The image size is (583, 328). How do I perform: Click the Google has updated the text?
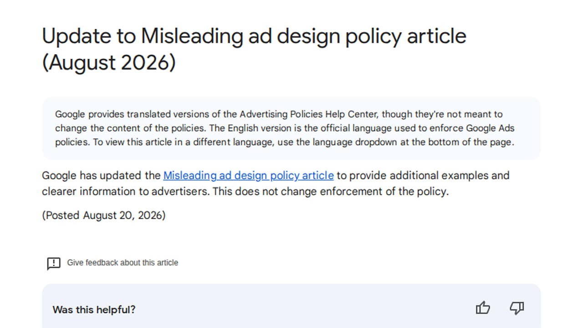[x=101, y=175]
